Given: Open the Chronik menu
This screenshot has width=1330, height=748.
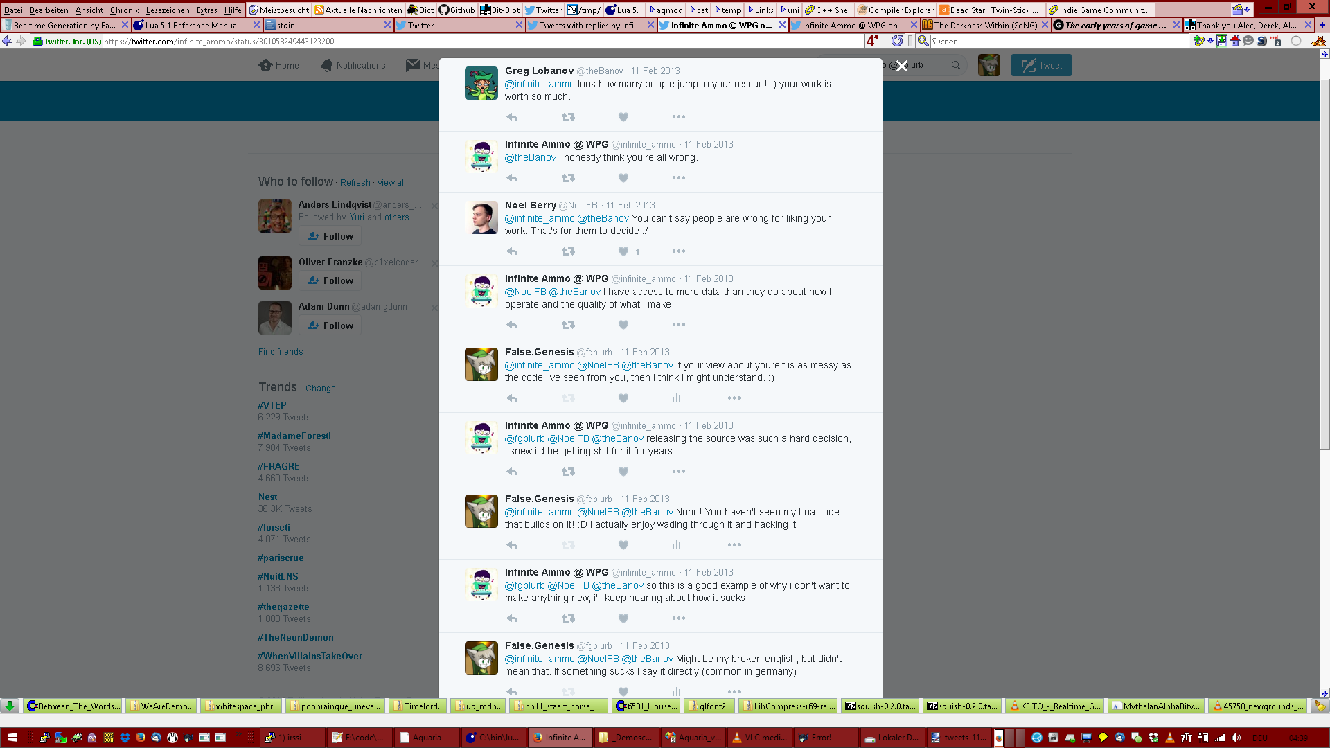Looking at the screenshot, I should point(124,10).
